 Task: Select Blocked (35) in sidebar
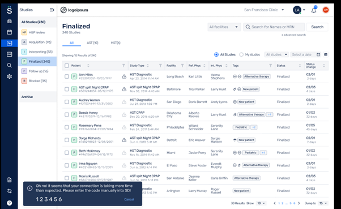click(37, 81)
